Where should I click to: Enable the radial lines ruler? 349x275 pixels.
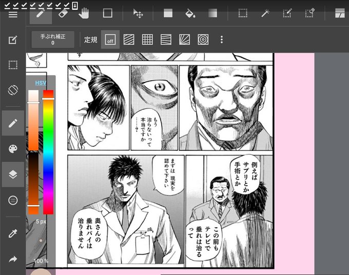point(185,40)
